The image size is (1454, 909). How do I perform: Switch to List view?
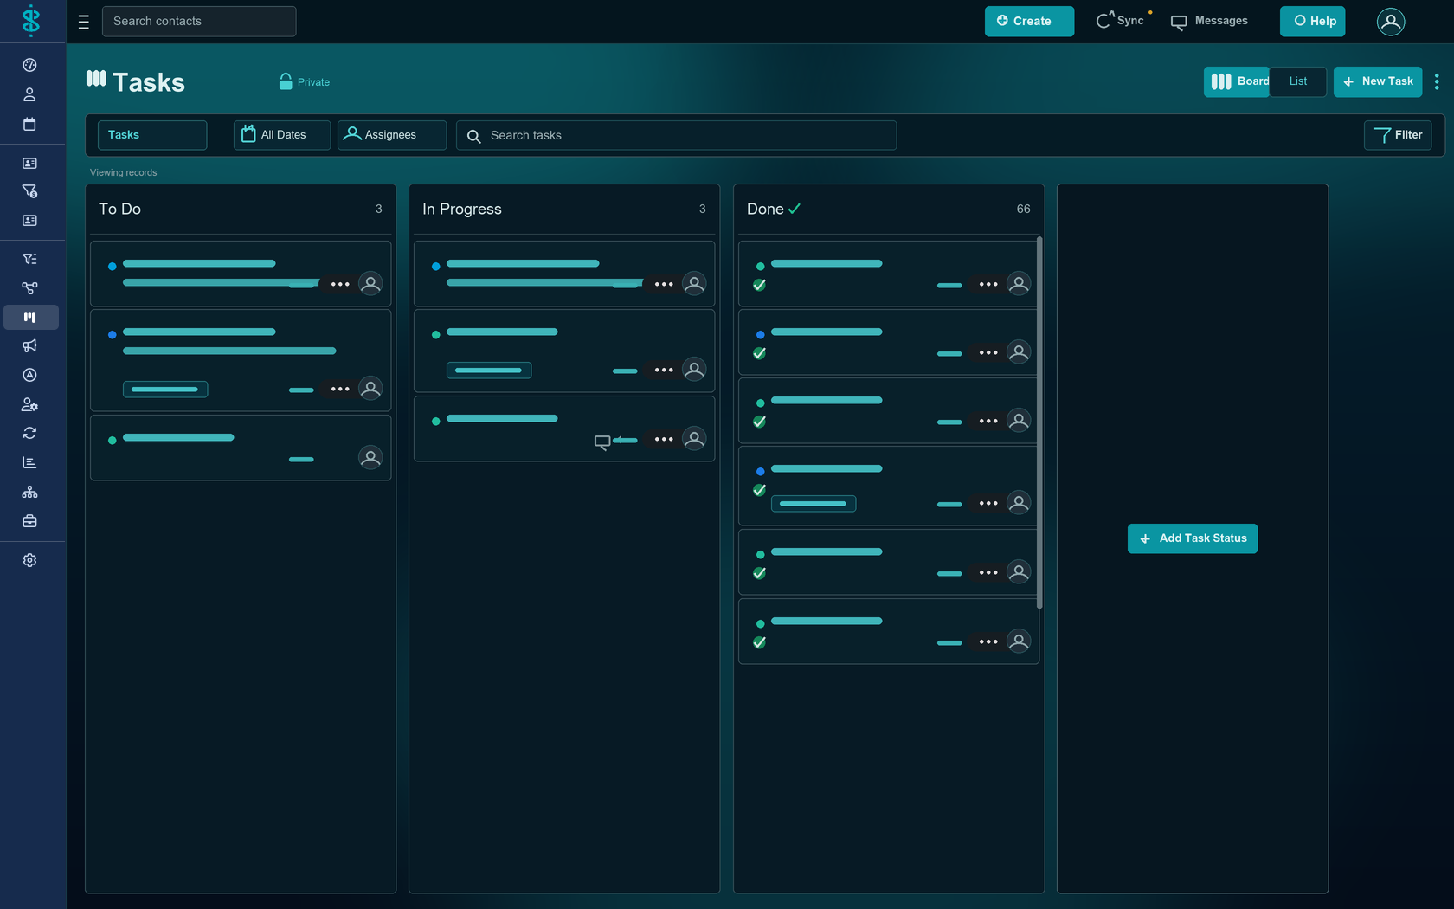1298,81
